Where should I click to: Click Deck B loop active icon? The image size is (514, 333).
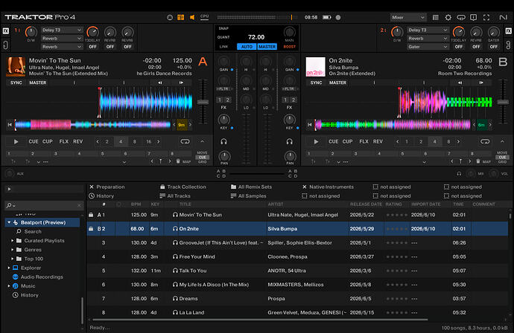(x=485, y=141)
